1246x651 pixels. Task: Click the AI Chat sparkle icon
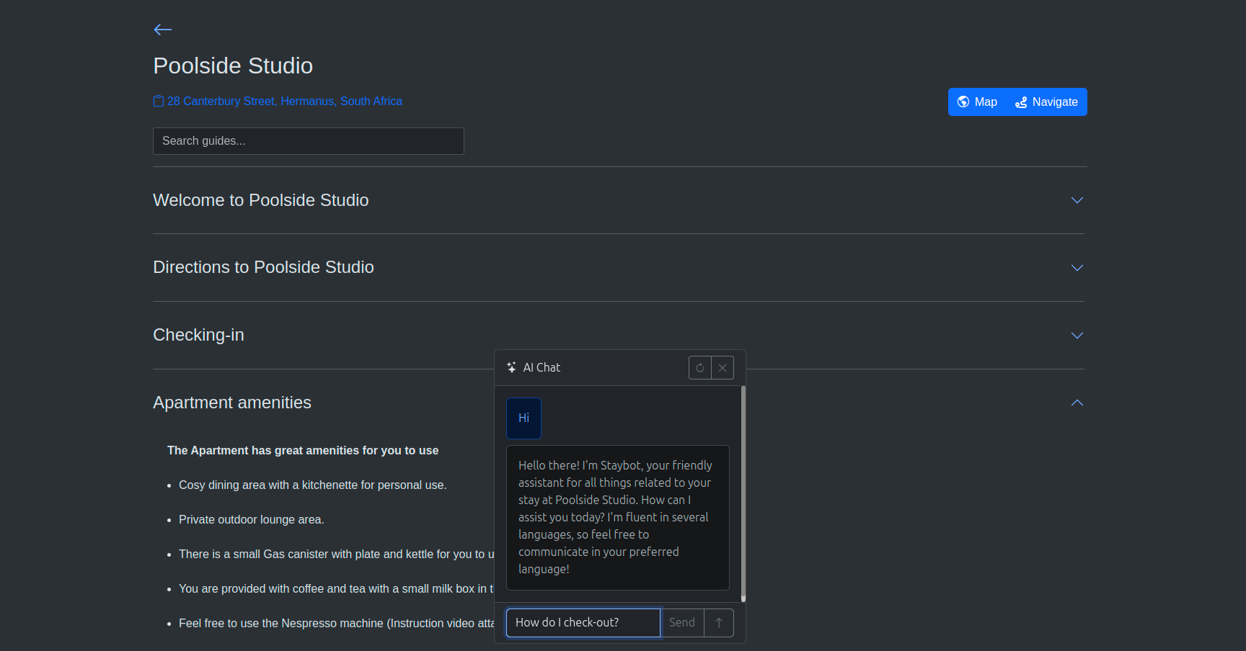pos(511,367)
